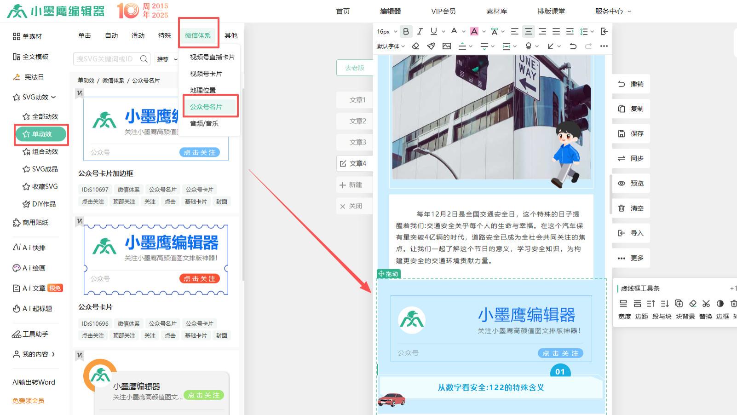
Task: Click the 免费领会员 link in the sidebar
Action: 28,401
